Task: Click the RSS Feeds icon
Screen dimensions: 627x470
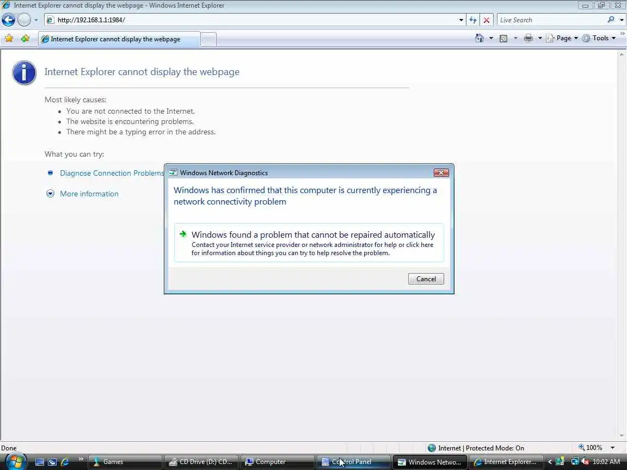Action: pyautogui.click(x=504, y=39)
